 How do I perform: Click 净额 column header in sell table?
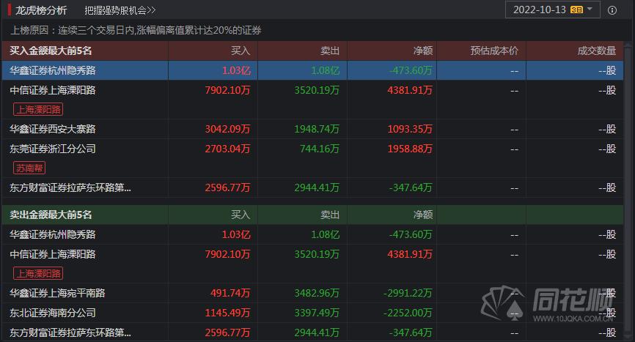[423, 215]
